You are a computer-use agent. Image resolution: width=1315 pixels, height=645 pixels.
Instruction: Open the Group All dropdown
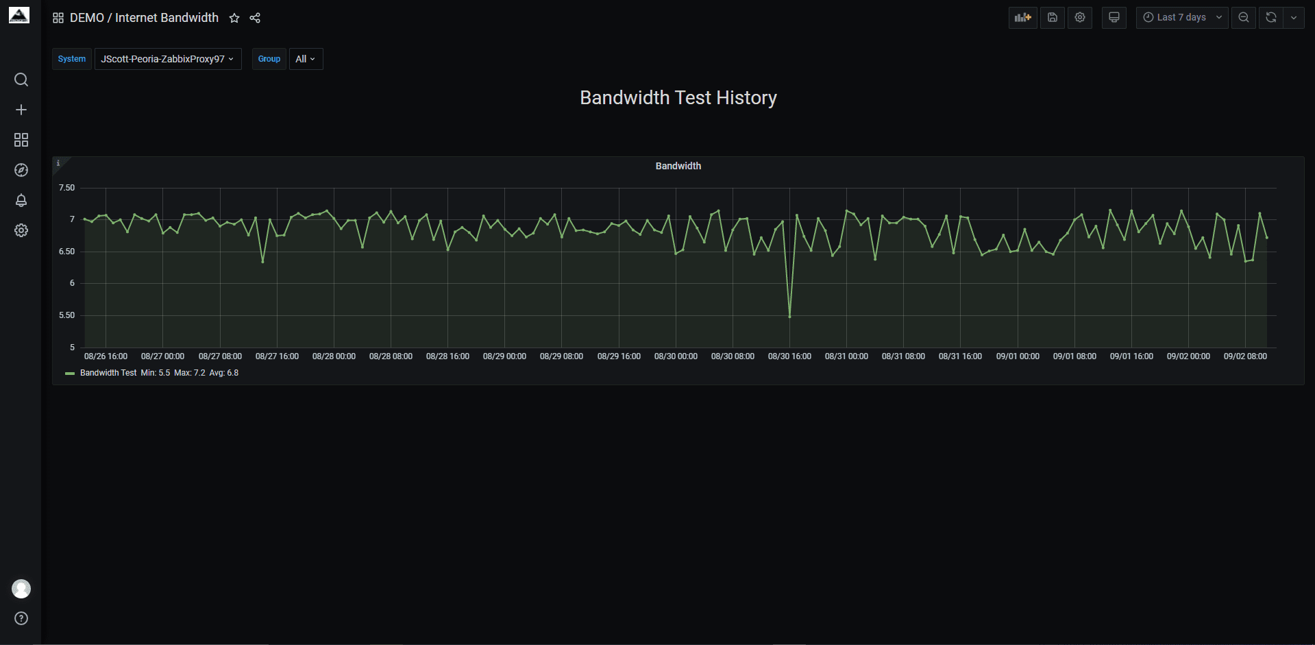point(306,59)
